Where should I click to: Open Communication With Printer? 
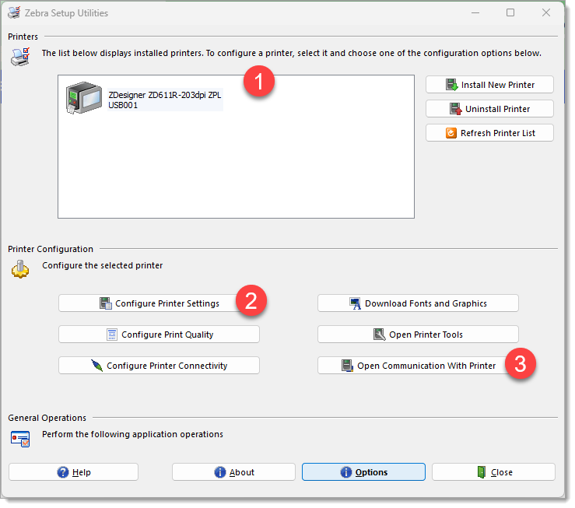pos(418,366)
